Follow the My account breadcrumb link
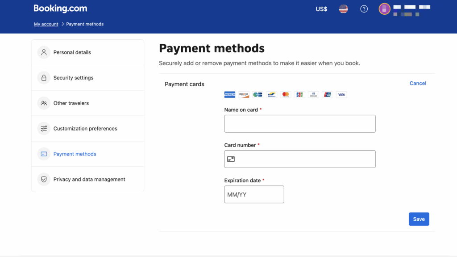457x257 pixels. point(46,24)
